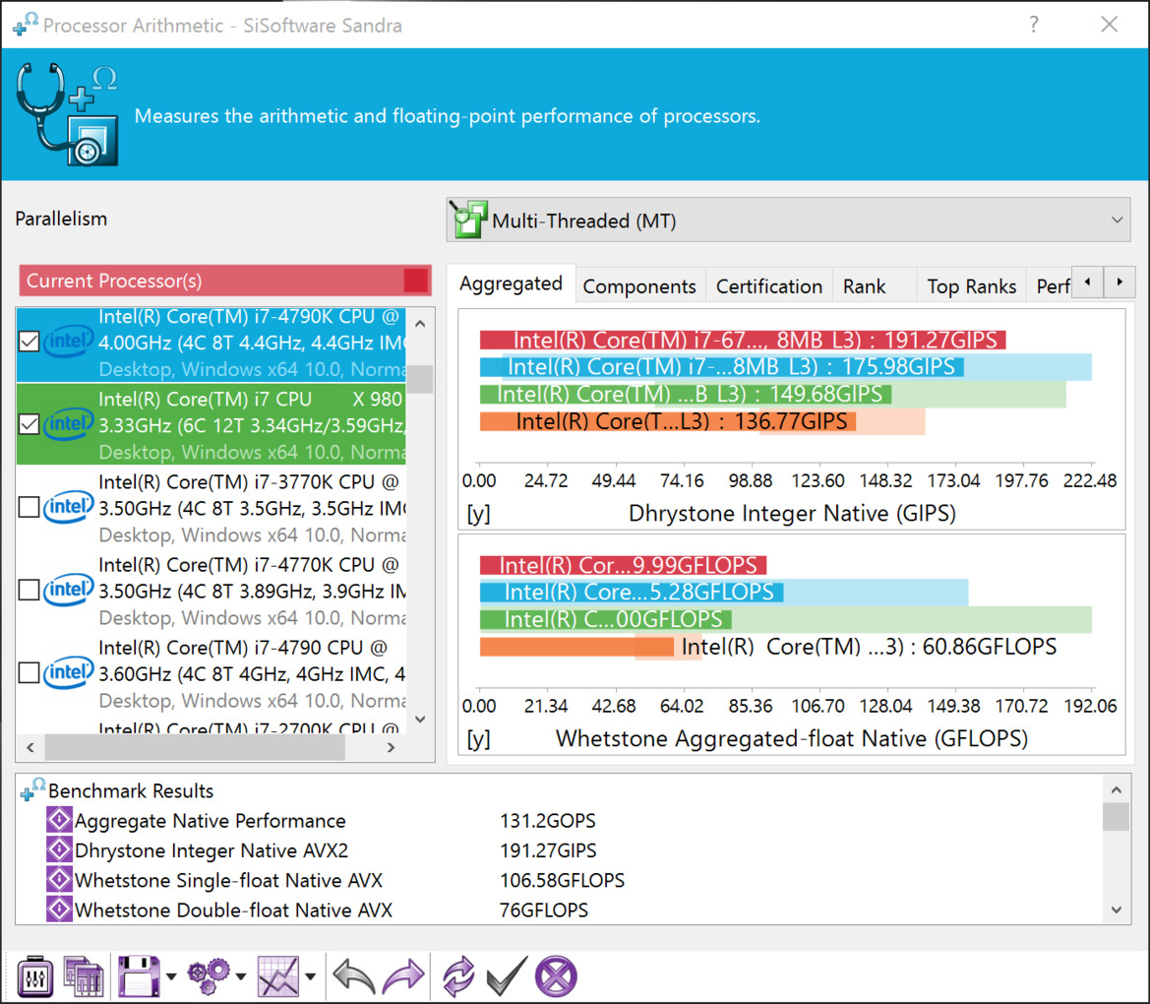
Task: Click the sliders settings icon in bottom toolbar
Action: (35, 976)
